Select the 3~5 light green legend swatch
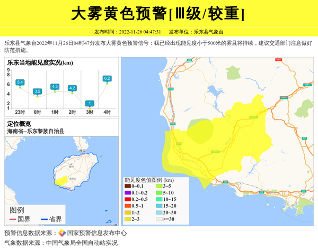 click(x=158, y=186)
